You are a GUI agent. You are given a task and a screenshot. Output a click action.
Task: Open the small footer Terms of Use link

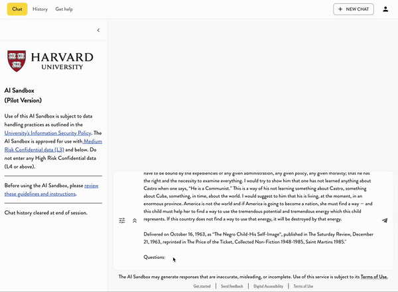coord(303,286)
